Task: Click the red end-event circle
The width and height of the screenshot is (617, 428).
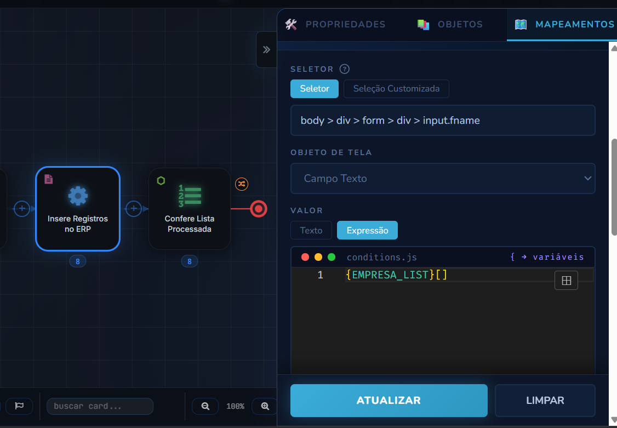Action: pyautogui.click(x=259, y=209)
